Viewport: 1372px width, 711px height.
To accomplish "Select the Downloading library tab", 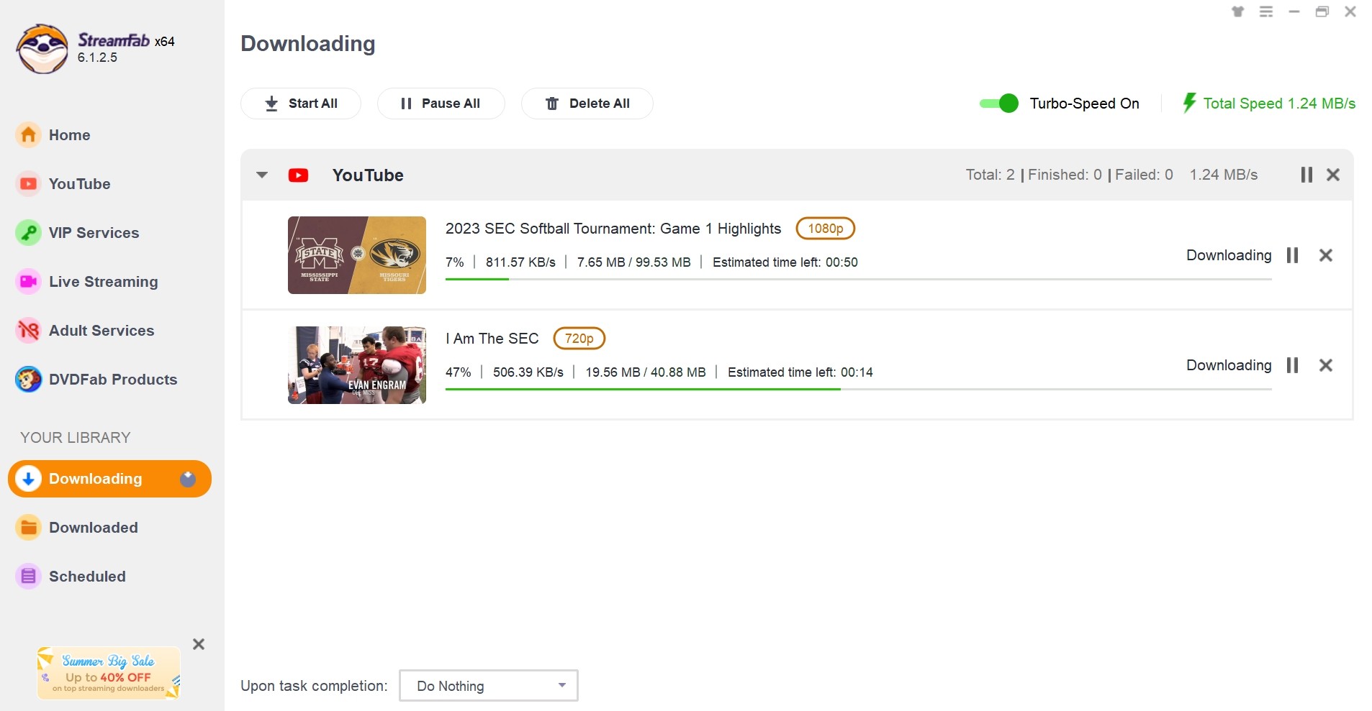I will pyautogui.click(x=109, y=479).
